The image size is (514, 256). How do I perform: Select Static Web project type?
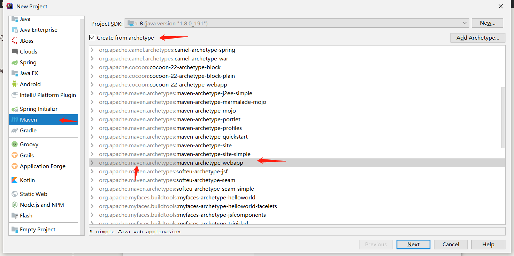44,194
